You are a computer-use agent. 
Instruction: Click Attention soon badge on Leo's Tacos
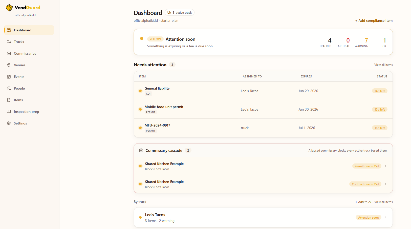coord(368,218)
